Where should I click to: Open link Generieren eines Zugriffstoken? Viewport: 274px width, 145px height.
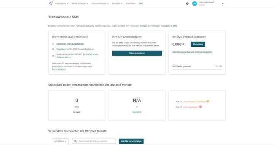pos(70,44)
